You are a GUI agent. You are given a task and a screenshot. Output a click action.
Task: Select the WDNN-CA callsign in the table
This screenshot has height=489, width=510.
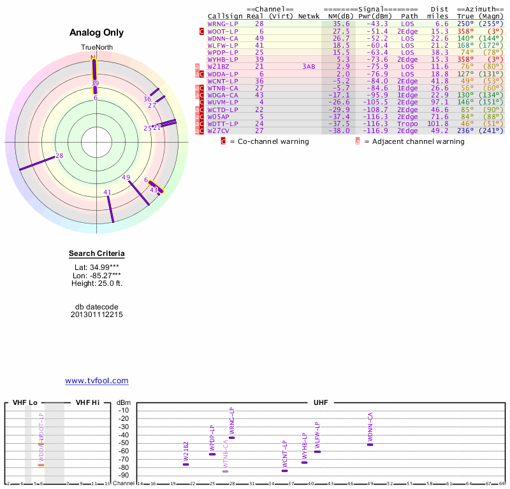(223, 38)
